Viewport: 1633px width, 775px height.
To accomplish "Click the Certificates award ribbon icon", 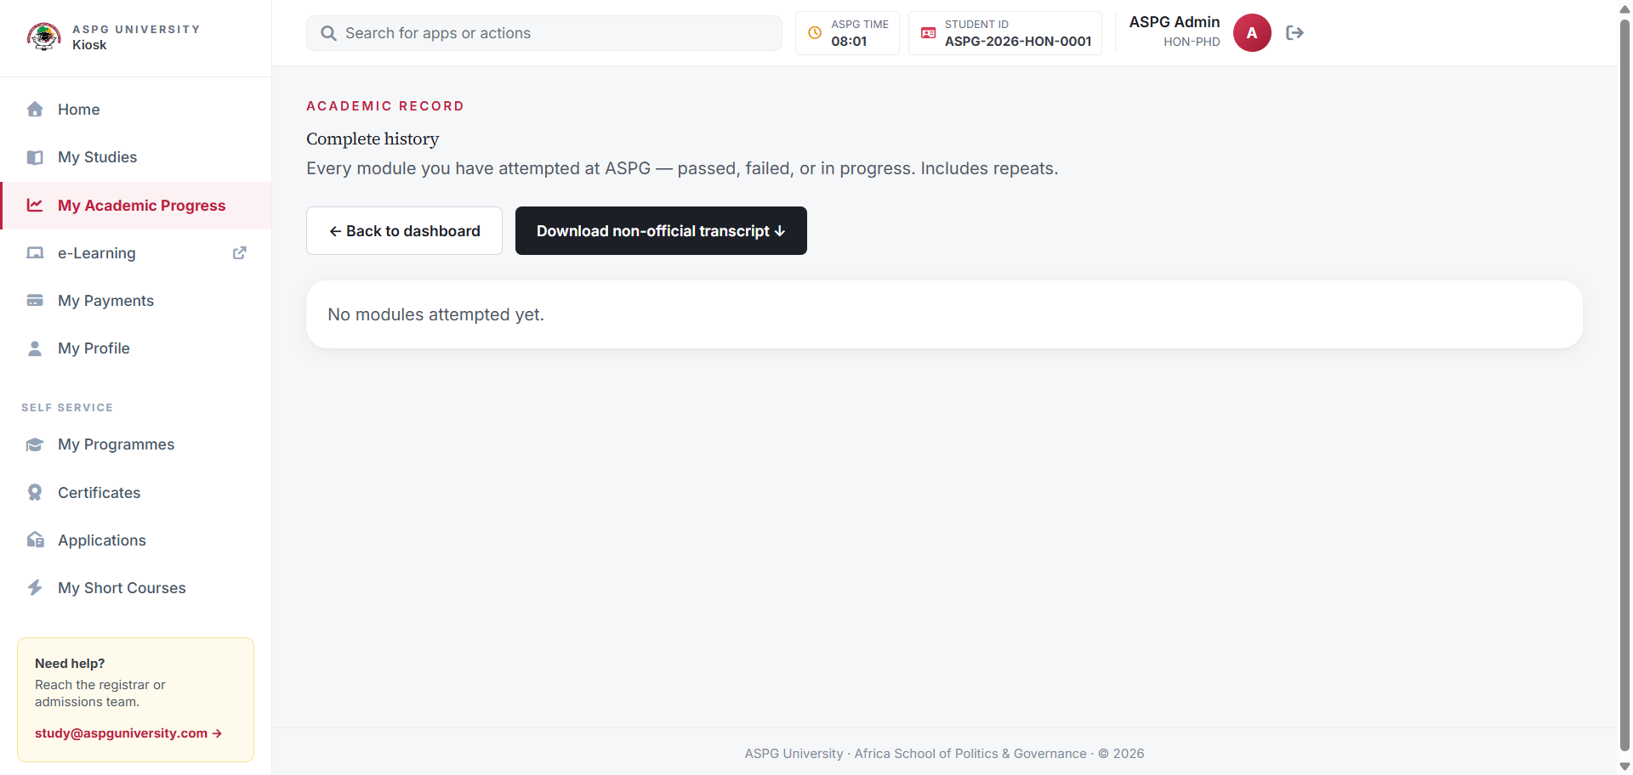I will pyautogui.click(x=35, y=492).
